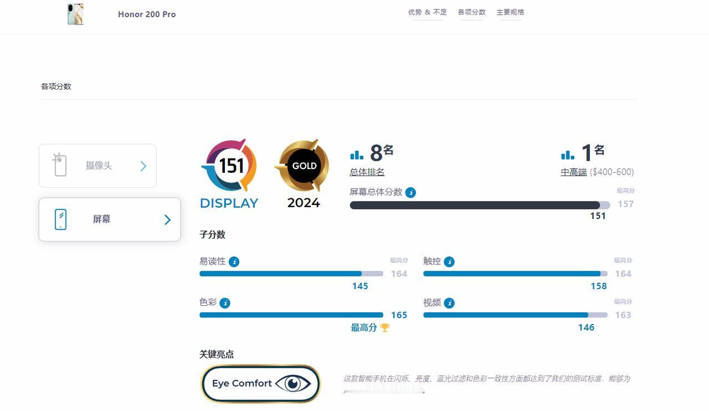Click the 157 top score value

[x=625, y=204]
